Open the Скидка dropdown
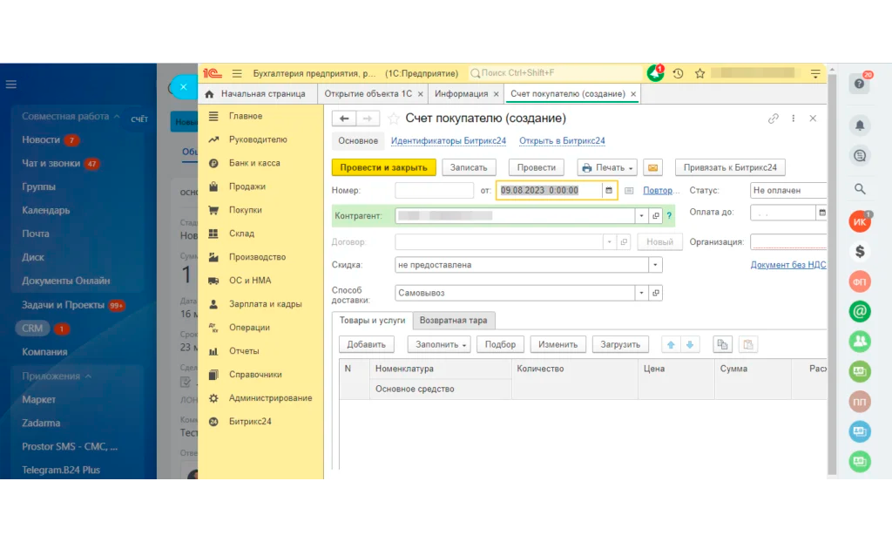Viewport: 892px width, 542px height. pyautogui.click(x=655, y=265)
